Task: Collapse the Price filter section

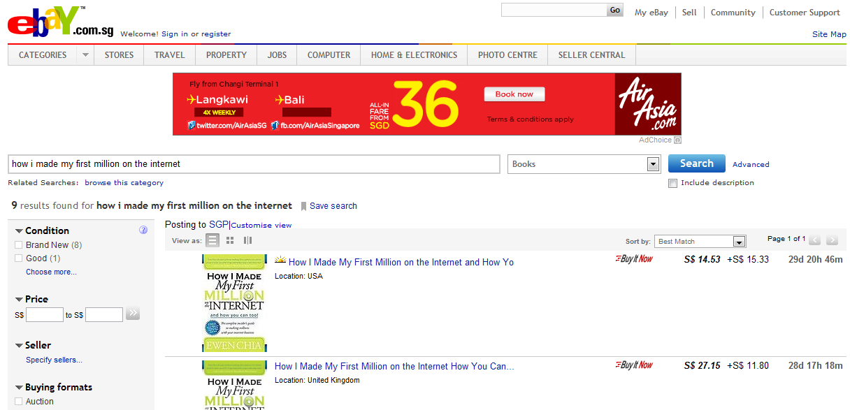Action: (19, 299)
